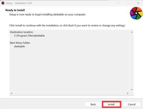
Task: Click the darktable icon in title bar
Action: click(x=3, y=3)
